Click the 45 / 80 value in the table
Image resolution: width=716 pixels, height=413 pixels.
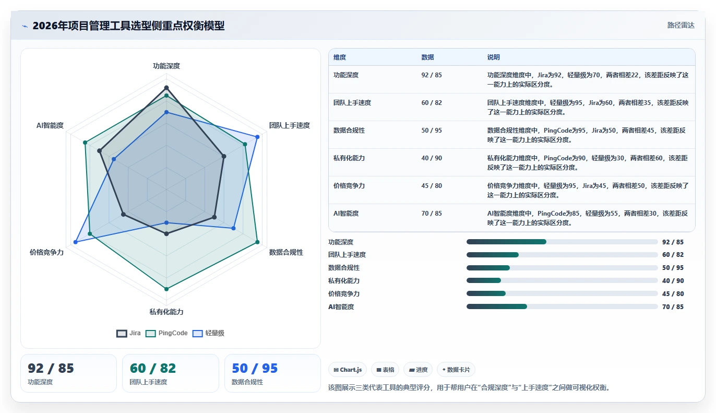432,186
